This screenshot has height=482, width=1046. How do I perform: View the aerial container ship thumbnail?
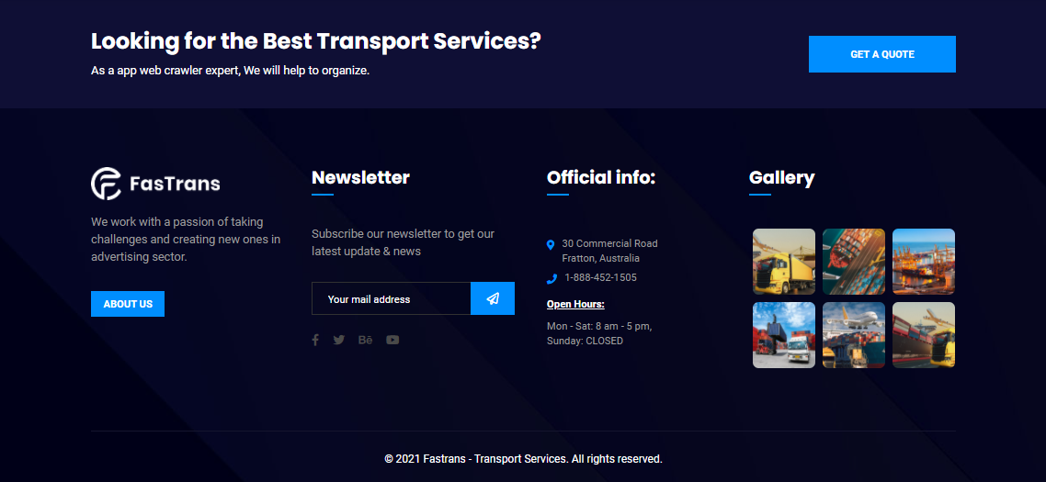pos(854,262)
